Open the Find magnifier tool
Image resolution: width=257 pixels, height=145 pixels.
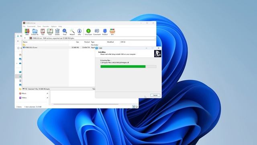coord(65,32)
